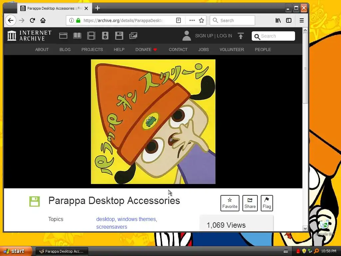Click the orange magnifier tray icon
The height and width of the screenshot is (256, 341).
316,251
